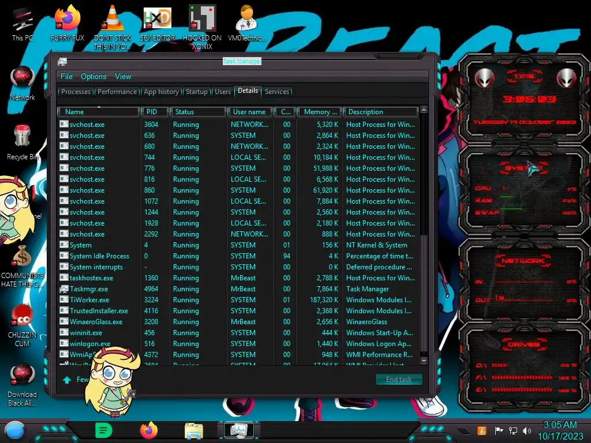This screenshot has width=591, height=443.
Task: Select the WinaeroGlass.exe process row
Action: pos(238,322)
